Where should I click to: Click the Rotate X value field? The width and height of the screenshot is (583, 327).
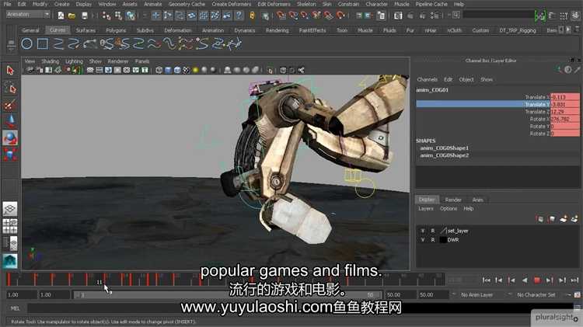pos(565,119)
